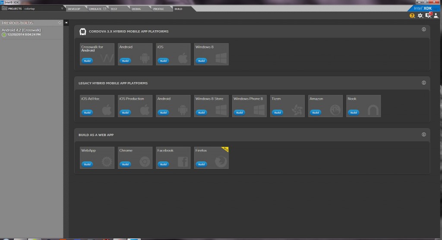Click the WebApp gear icon

[107, 162]
